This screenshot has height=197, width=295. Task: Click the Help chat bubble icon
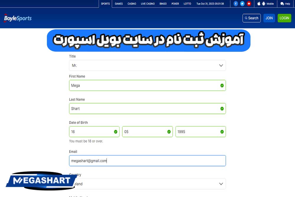tap(282, 4)
